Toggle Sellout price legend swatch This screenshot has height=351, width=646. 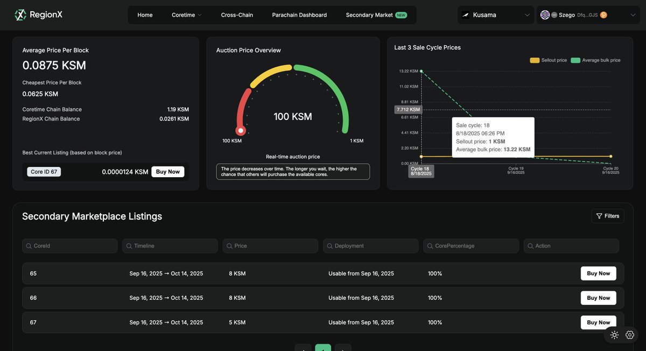tap(535, 60)
